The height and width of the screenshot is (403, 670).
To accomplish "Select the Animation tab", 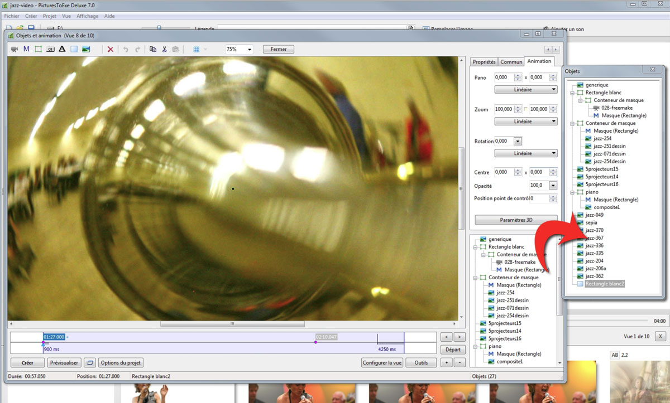I will pyautogui.click(x=539, y=61).
